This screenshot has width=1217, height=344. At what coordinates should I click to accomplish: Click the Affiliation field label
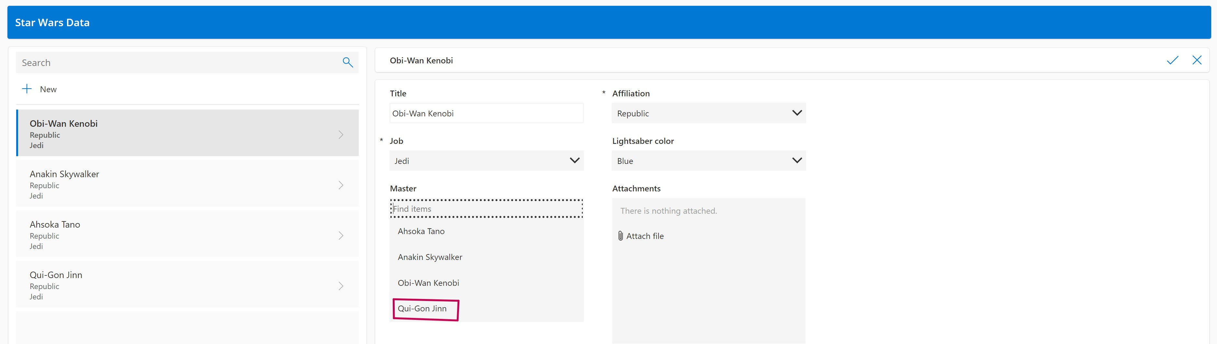pos(631,93)
